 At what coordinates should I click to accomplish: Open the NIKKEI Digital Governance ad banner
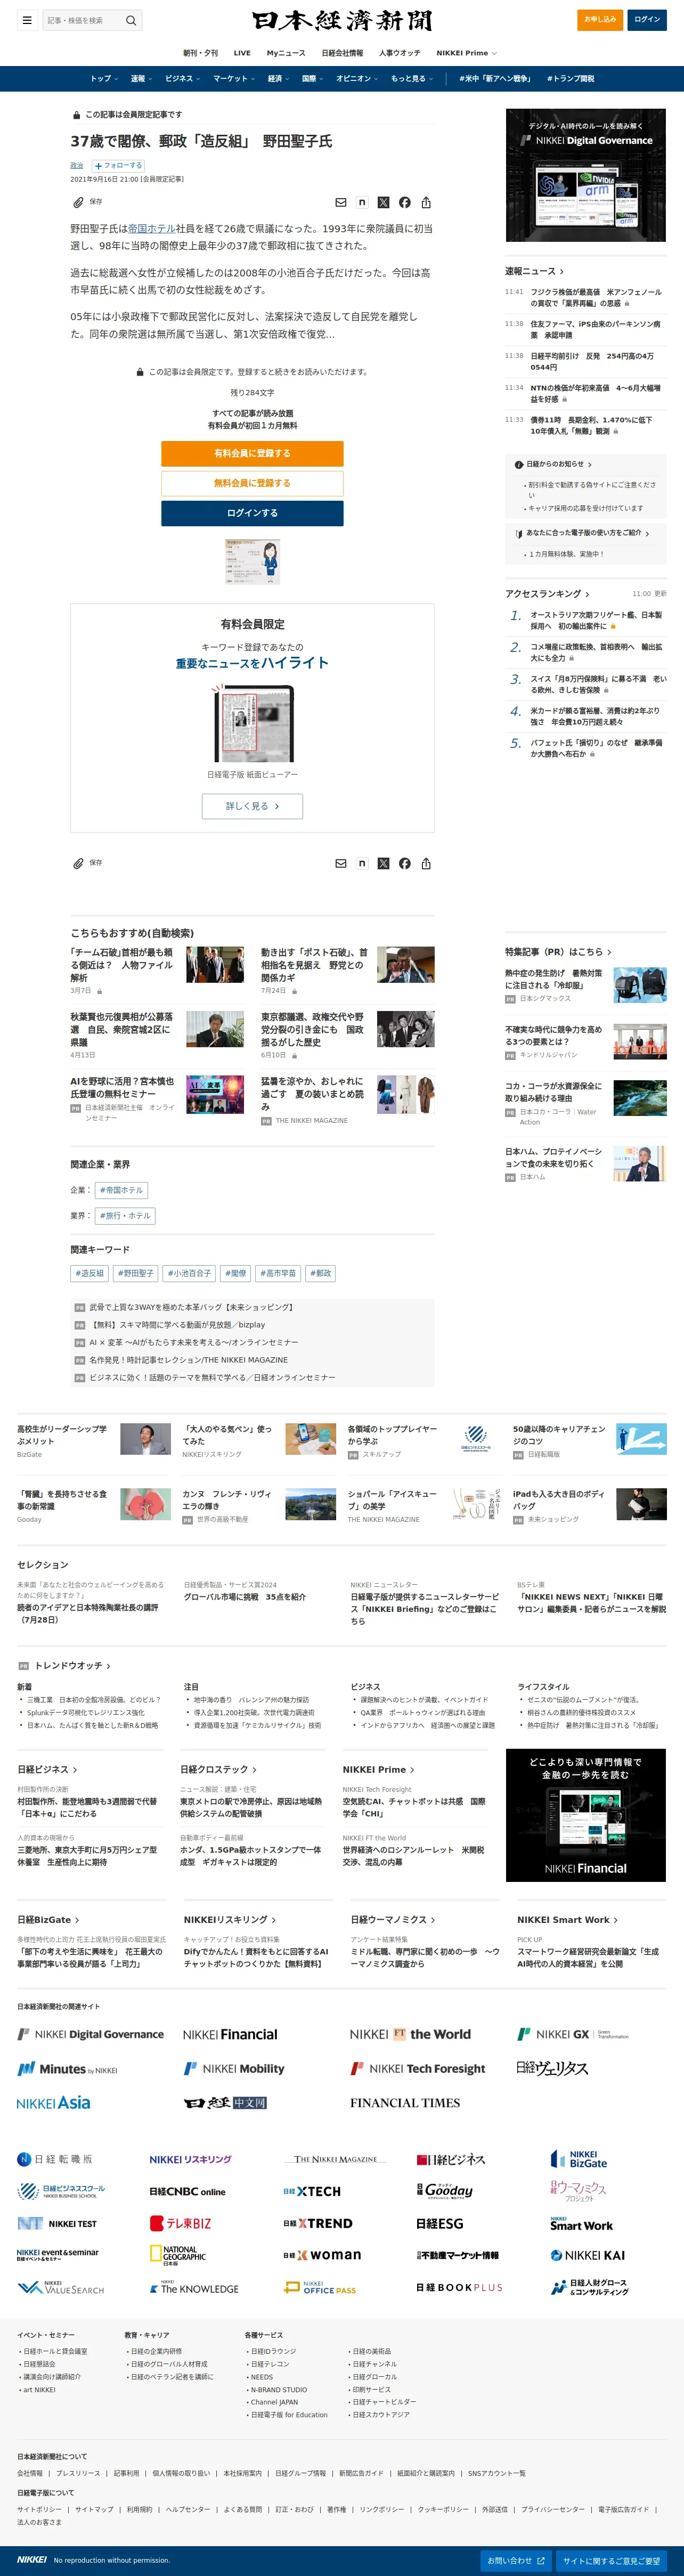pos(586,175)
